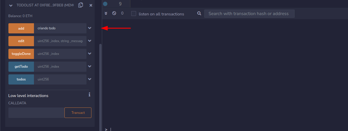Enable listen on all transactions checkbox
The image size is (348, 131).
click(x=134, y=14)
